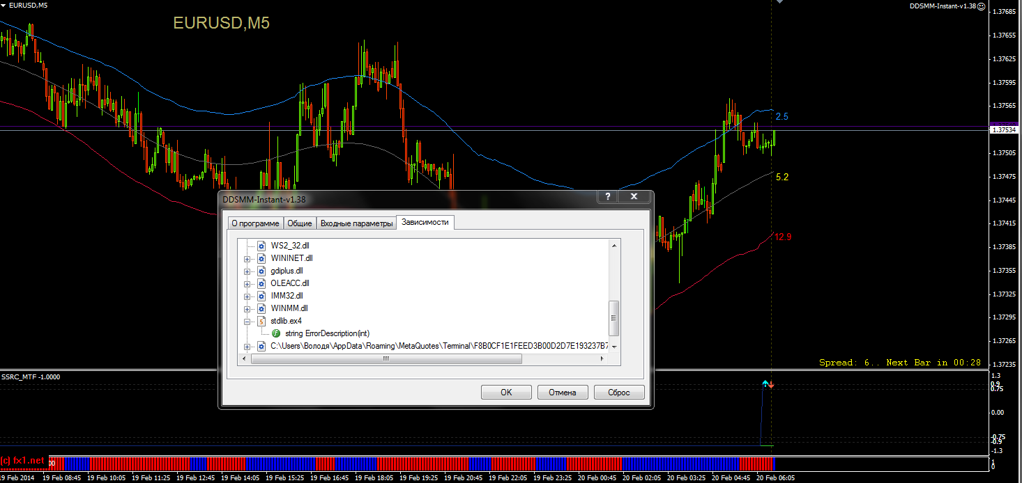Click the WINMM.dll file icon
1022x483 pixels.
(x=261, y=308)
